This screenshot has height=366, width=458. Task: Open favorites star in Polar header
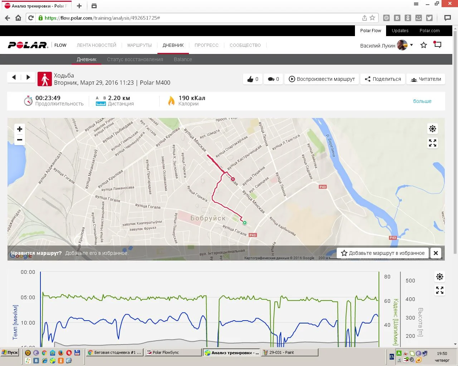(x=424, y=45)
